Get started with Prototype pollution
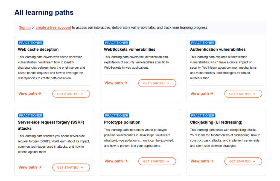The image size is (280, 181). [157, 161]
